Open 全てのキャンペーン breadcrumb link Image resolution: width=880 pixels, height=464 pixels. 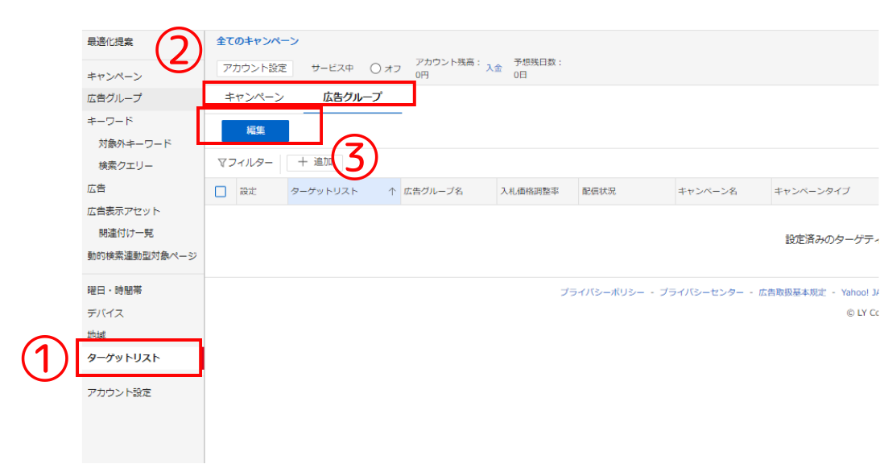tap(258, 41)
